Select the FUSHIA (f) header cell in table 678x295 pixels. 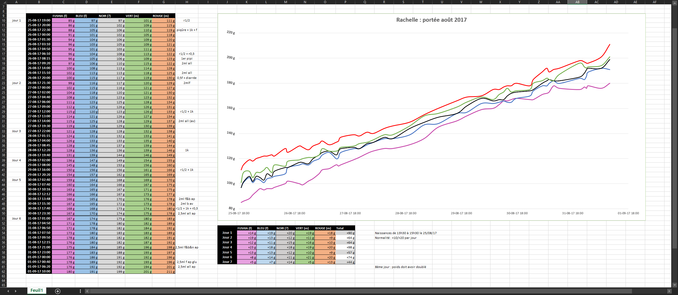[63, 16]
